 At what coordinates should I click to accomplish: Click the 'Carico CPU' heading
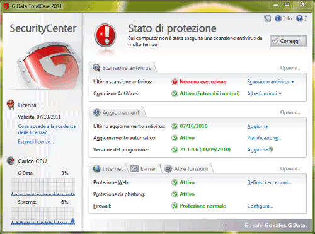(32, 161)
